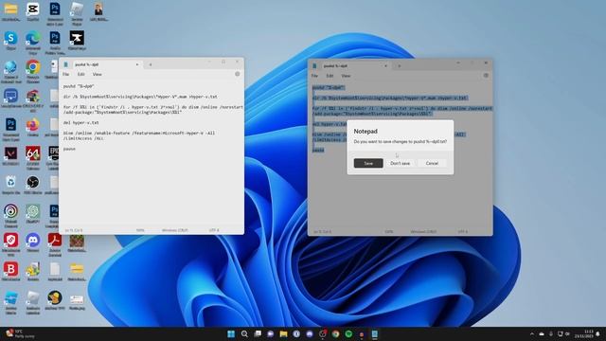Cancel the Notepad save prompt
The width and height of the screenshot is (606, 341).
[432, 163]
